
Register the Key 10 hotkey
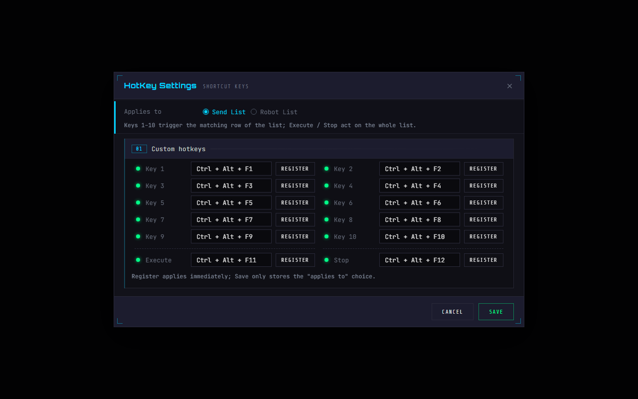coord(483,236)
